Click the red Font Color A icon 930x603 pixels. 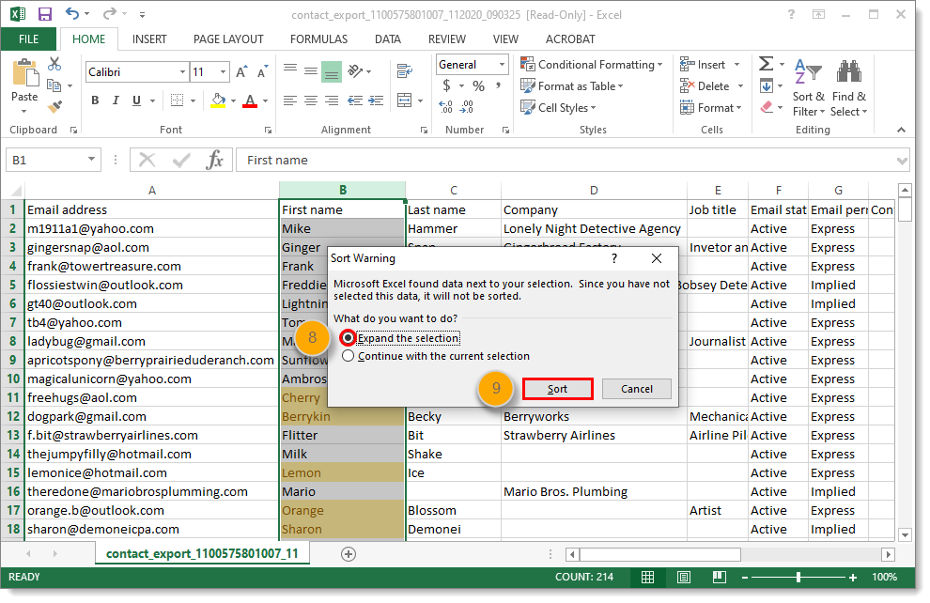pyautogui.click(x=250, y=100)
